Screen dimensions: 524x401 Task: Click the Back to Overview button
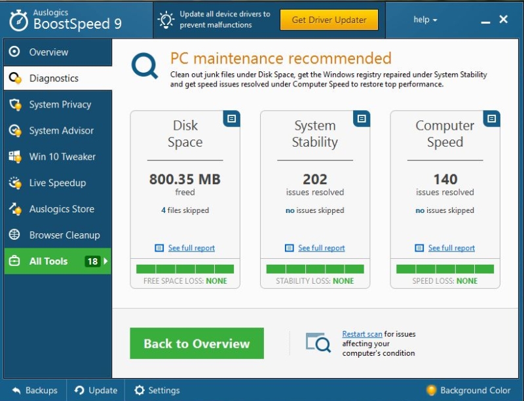[197, 343]
